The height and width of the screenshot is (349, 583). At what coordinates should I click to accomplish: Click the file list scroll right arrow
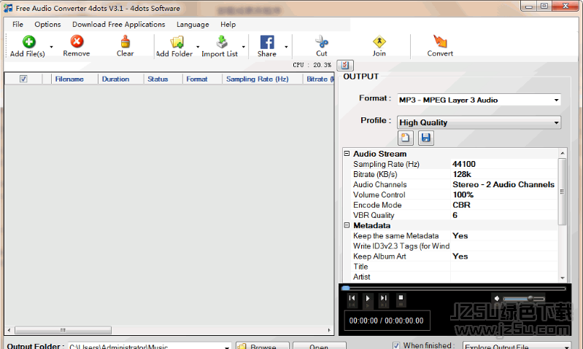click(329, 330)
